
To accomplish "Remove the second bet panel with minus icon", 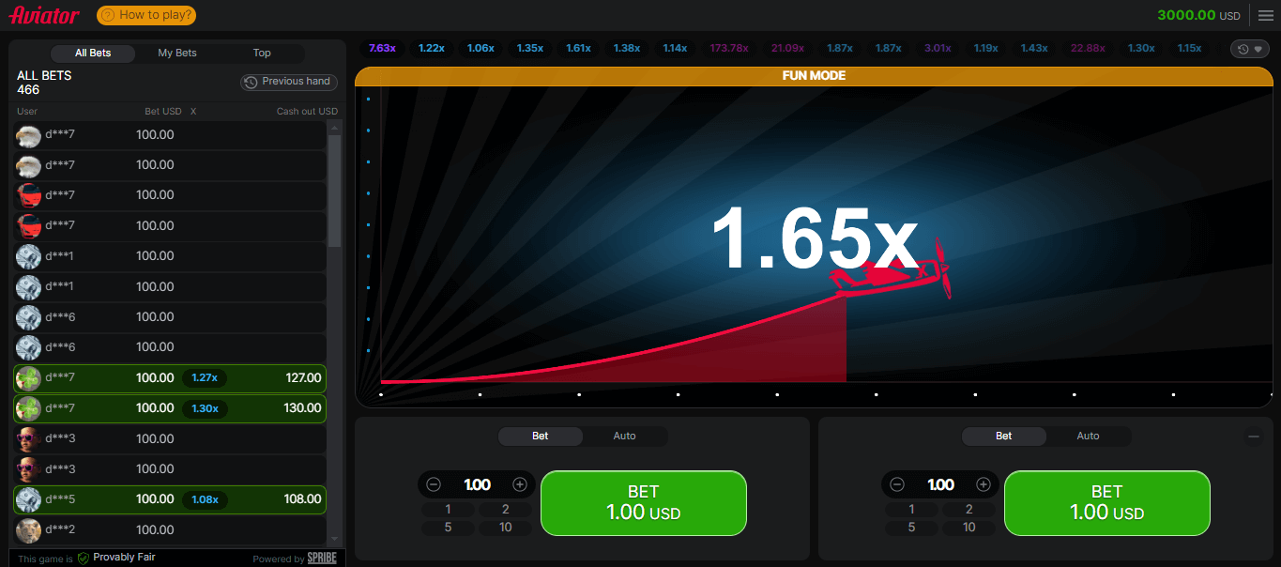I will (1254, 437).
